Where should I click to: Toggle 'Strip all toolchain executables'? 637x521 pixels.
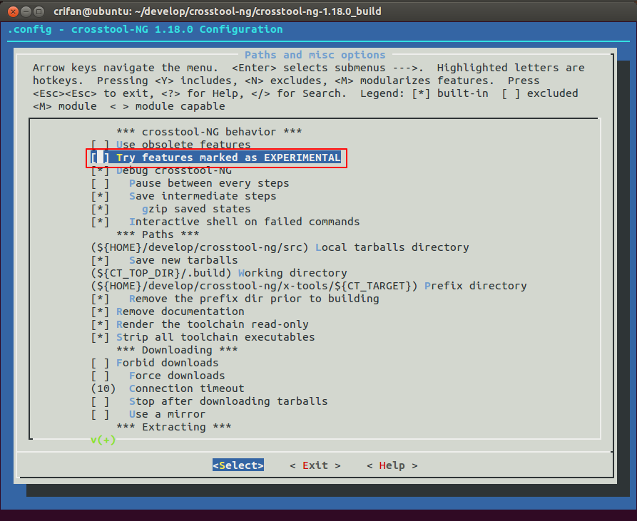pyautogui.click(x=203, y=337)
